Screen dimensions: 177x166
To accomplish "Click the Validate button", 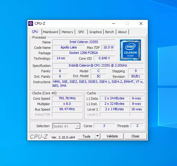I will pyautogui.click(x=112, y=136).
